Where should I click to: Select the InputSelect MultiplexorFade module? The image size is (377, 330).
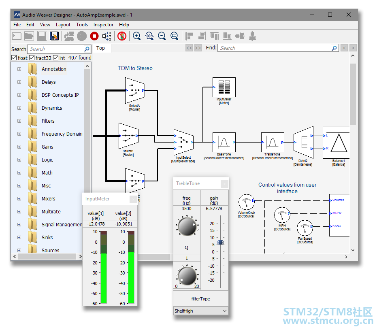(183, 142)
